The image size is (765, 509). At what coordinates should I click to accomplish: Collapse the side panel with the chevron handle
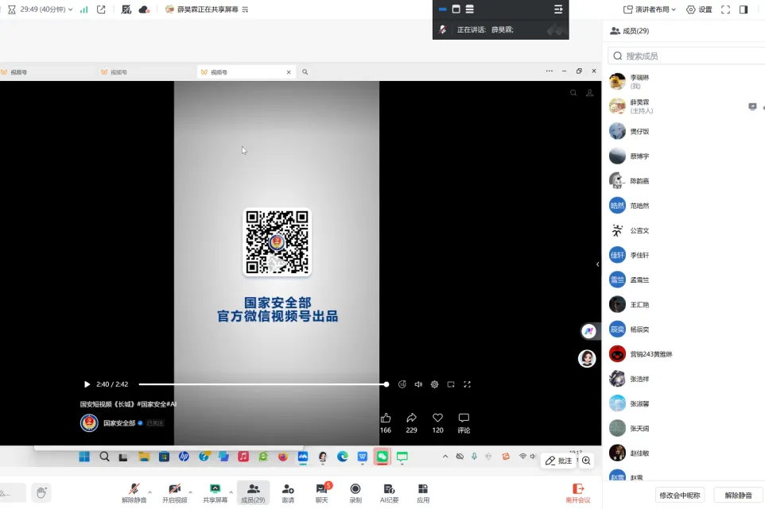tap(598, 264)
